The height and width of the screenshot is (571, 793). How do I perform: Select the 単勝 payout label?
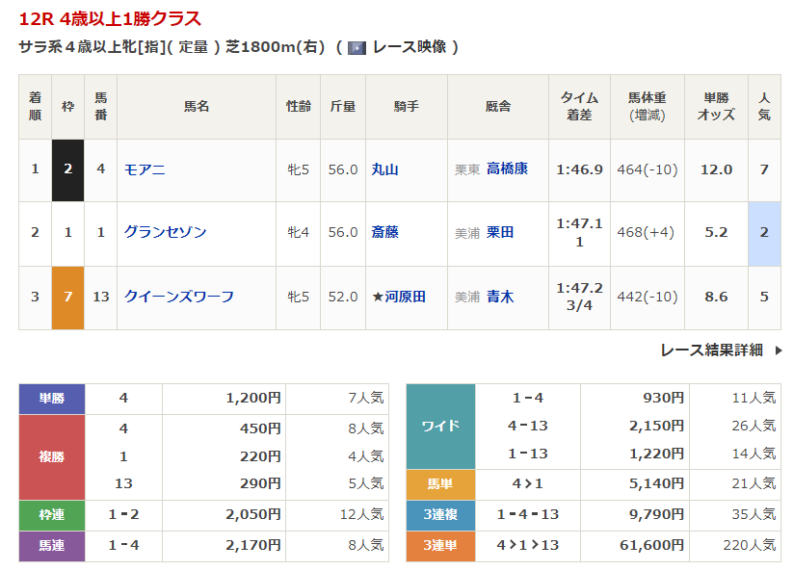point(52,398)
